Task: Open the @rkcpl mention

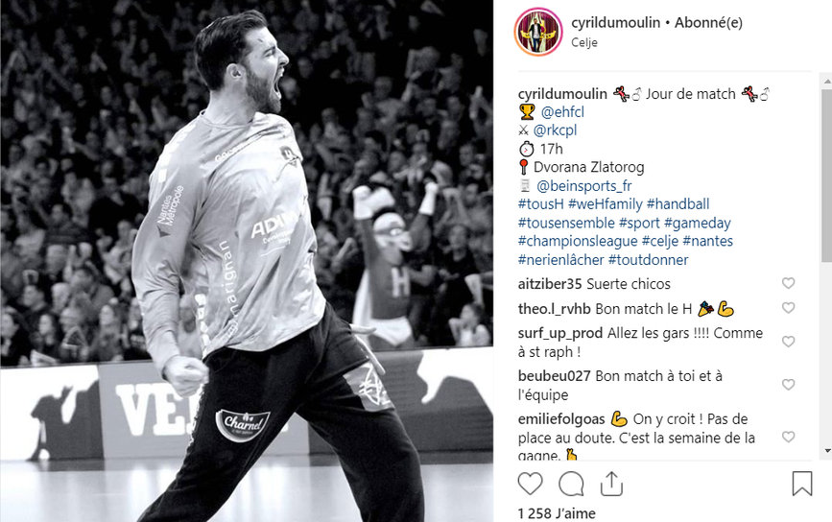Action: (x=555, y=130)
